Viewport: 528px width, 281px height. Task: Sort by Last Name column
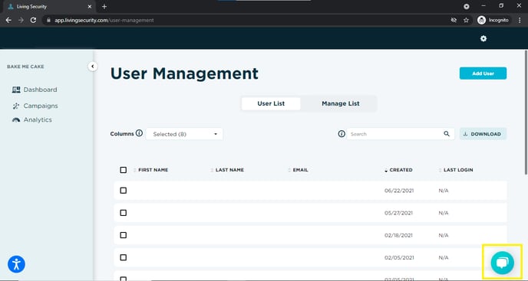pos(227,170)
